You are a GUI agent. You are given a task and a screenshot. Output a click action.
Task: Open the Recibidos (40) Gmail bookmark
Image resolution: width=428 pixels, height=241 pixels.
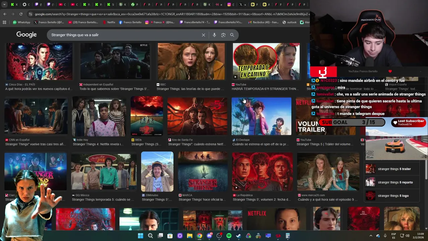click(x=263, y=22)
